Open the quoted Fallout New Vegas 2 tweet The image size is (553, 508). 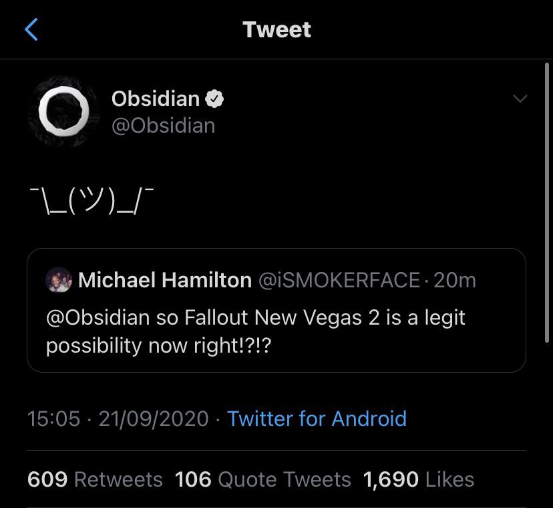tap(276, 330)
